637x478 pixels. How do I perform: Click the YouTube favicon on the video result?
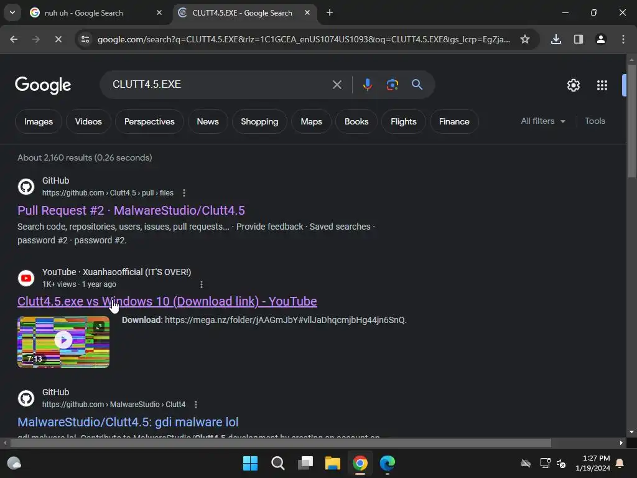click(26, 278)
